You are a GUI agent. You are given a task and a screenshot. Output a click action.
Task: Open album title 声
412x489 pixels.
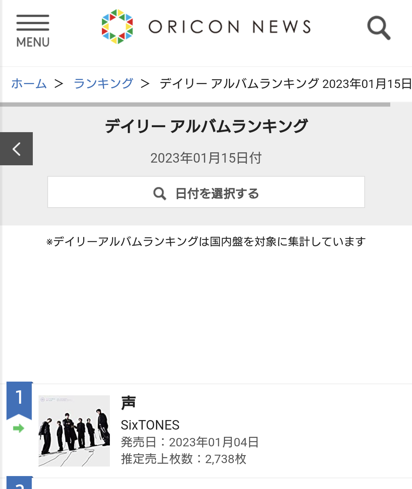(x=129, y=403)
